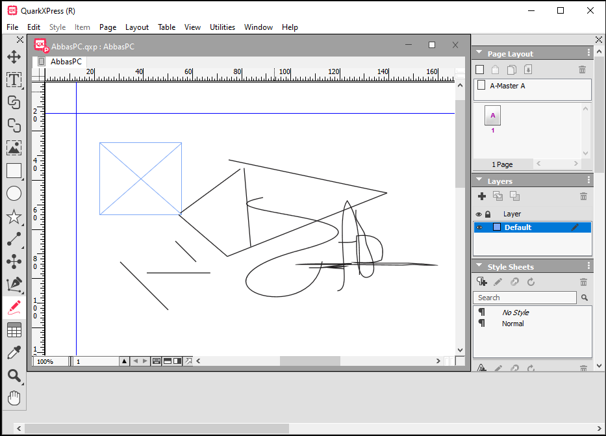Select the Rectangle Box tool

click(x=14, y=171)
